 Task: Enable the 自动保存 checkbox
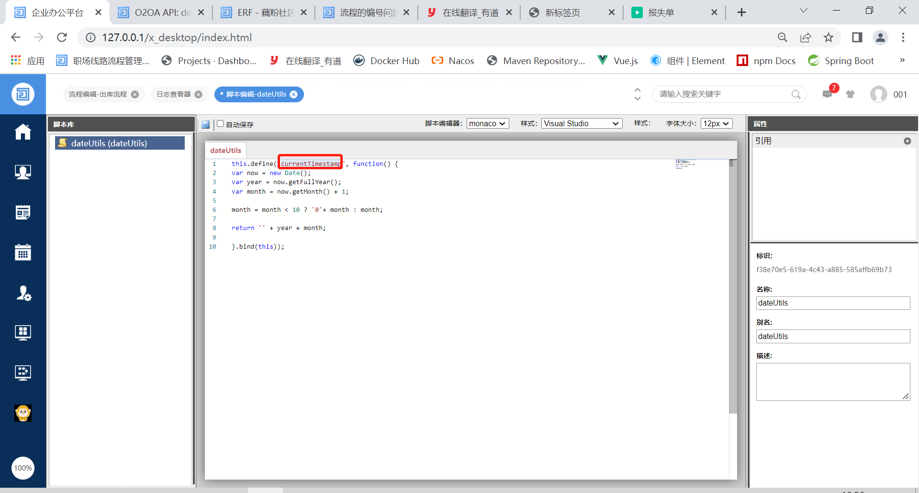coord(221,124)
